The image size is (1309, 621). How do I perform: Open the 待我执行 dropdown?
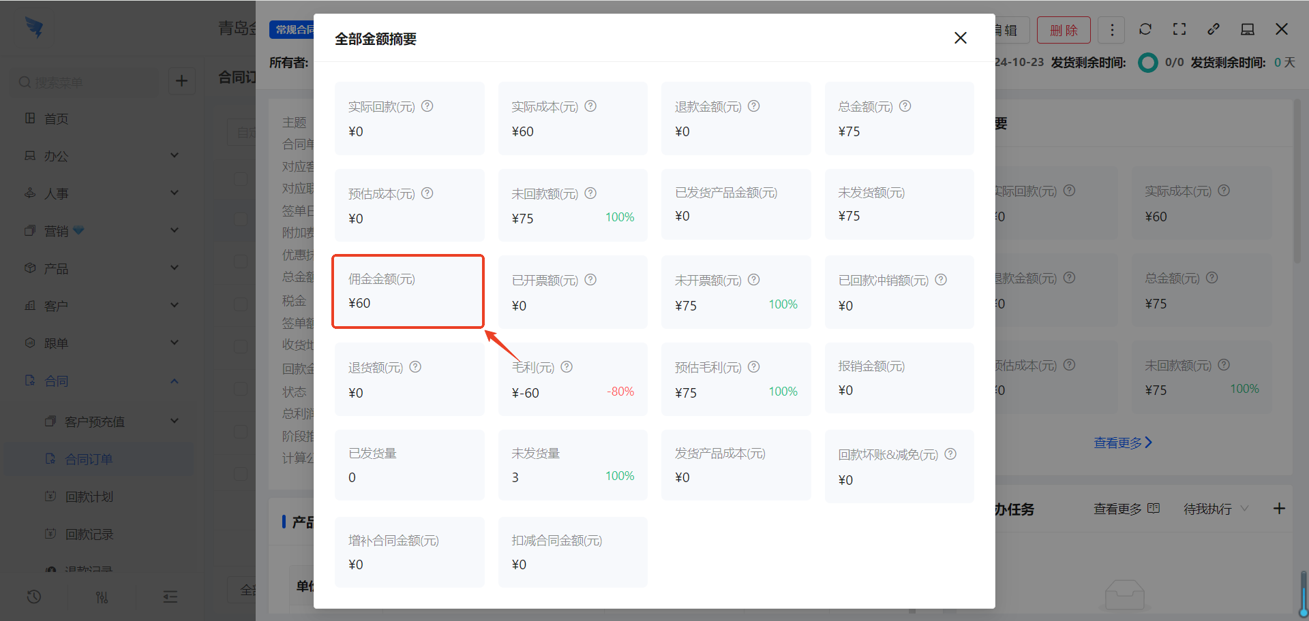tap(1216, 509)
